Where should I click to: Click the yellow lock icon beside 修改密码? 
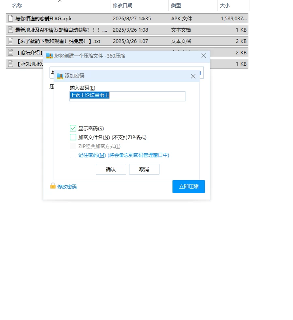(x=53, y=186)
